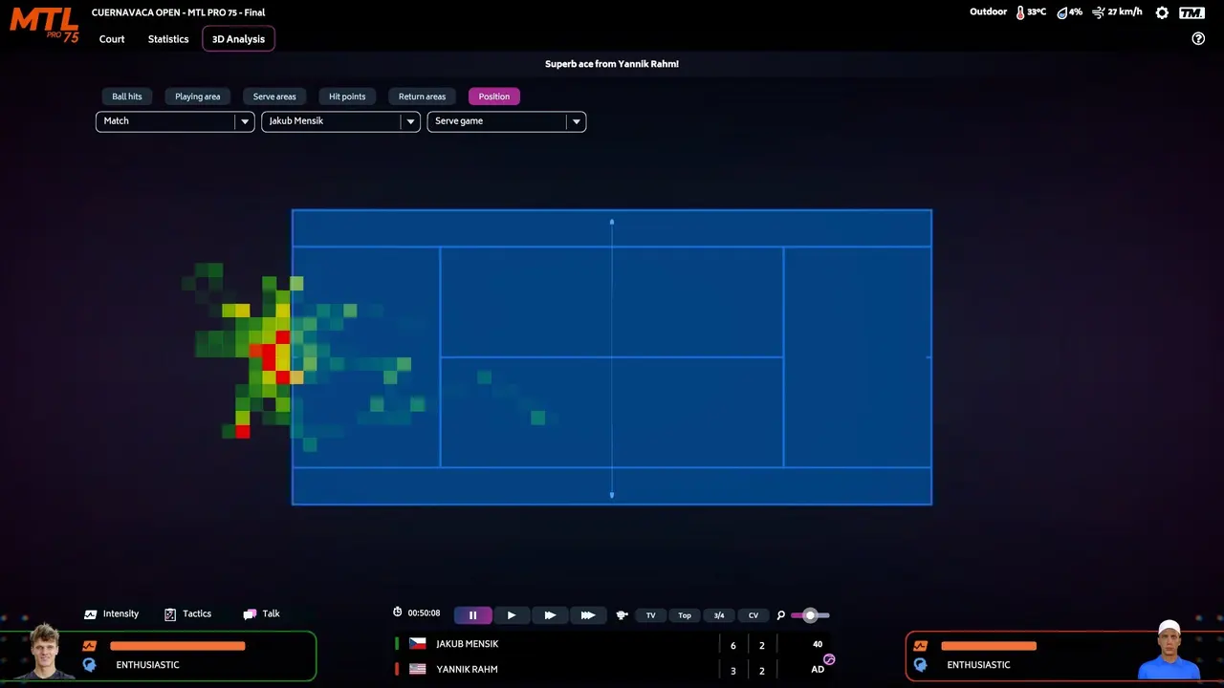
Task: Switch to Serve areas view
Action: [x=274, y=97]
